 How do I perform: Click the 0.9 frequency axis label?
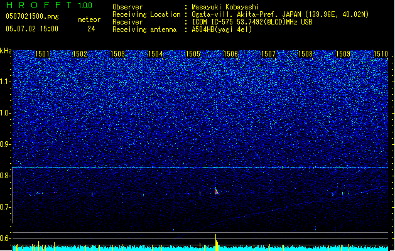point(6,144)
